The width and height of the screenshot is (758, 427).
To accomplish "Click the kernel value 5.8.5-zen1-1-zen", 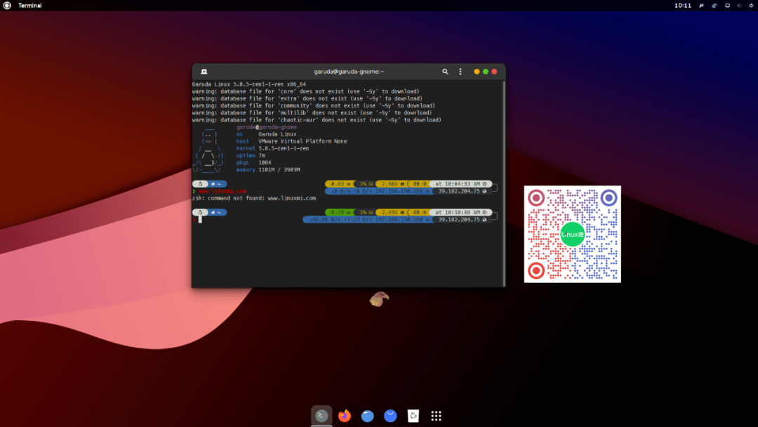I will pyautogui.click(x=284, y=148).
